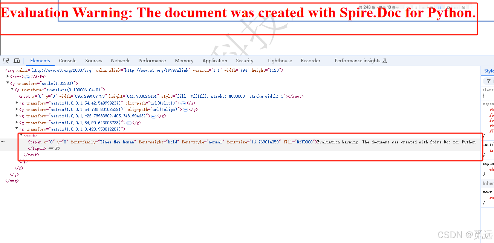
Task: Expand the g node with clip-path url(#clip5)
Action: (x=17, y=109)
